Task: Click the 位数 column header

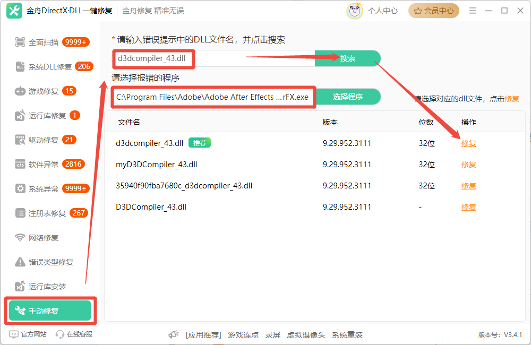Action: click(x=426, y=122)
